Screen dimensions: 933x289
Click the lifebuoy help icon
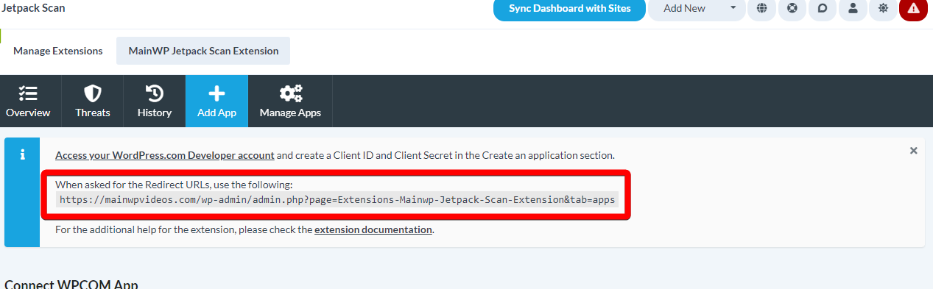[792, 8]
